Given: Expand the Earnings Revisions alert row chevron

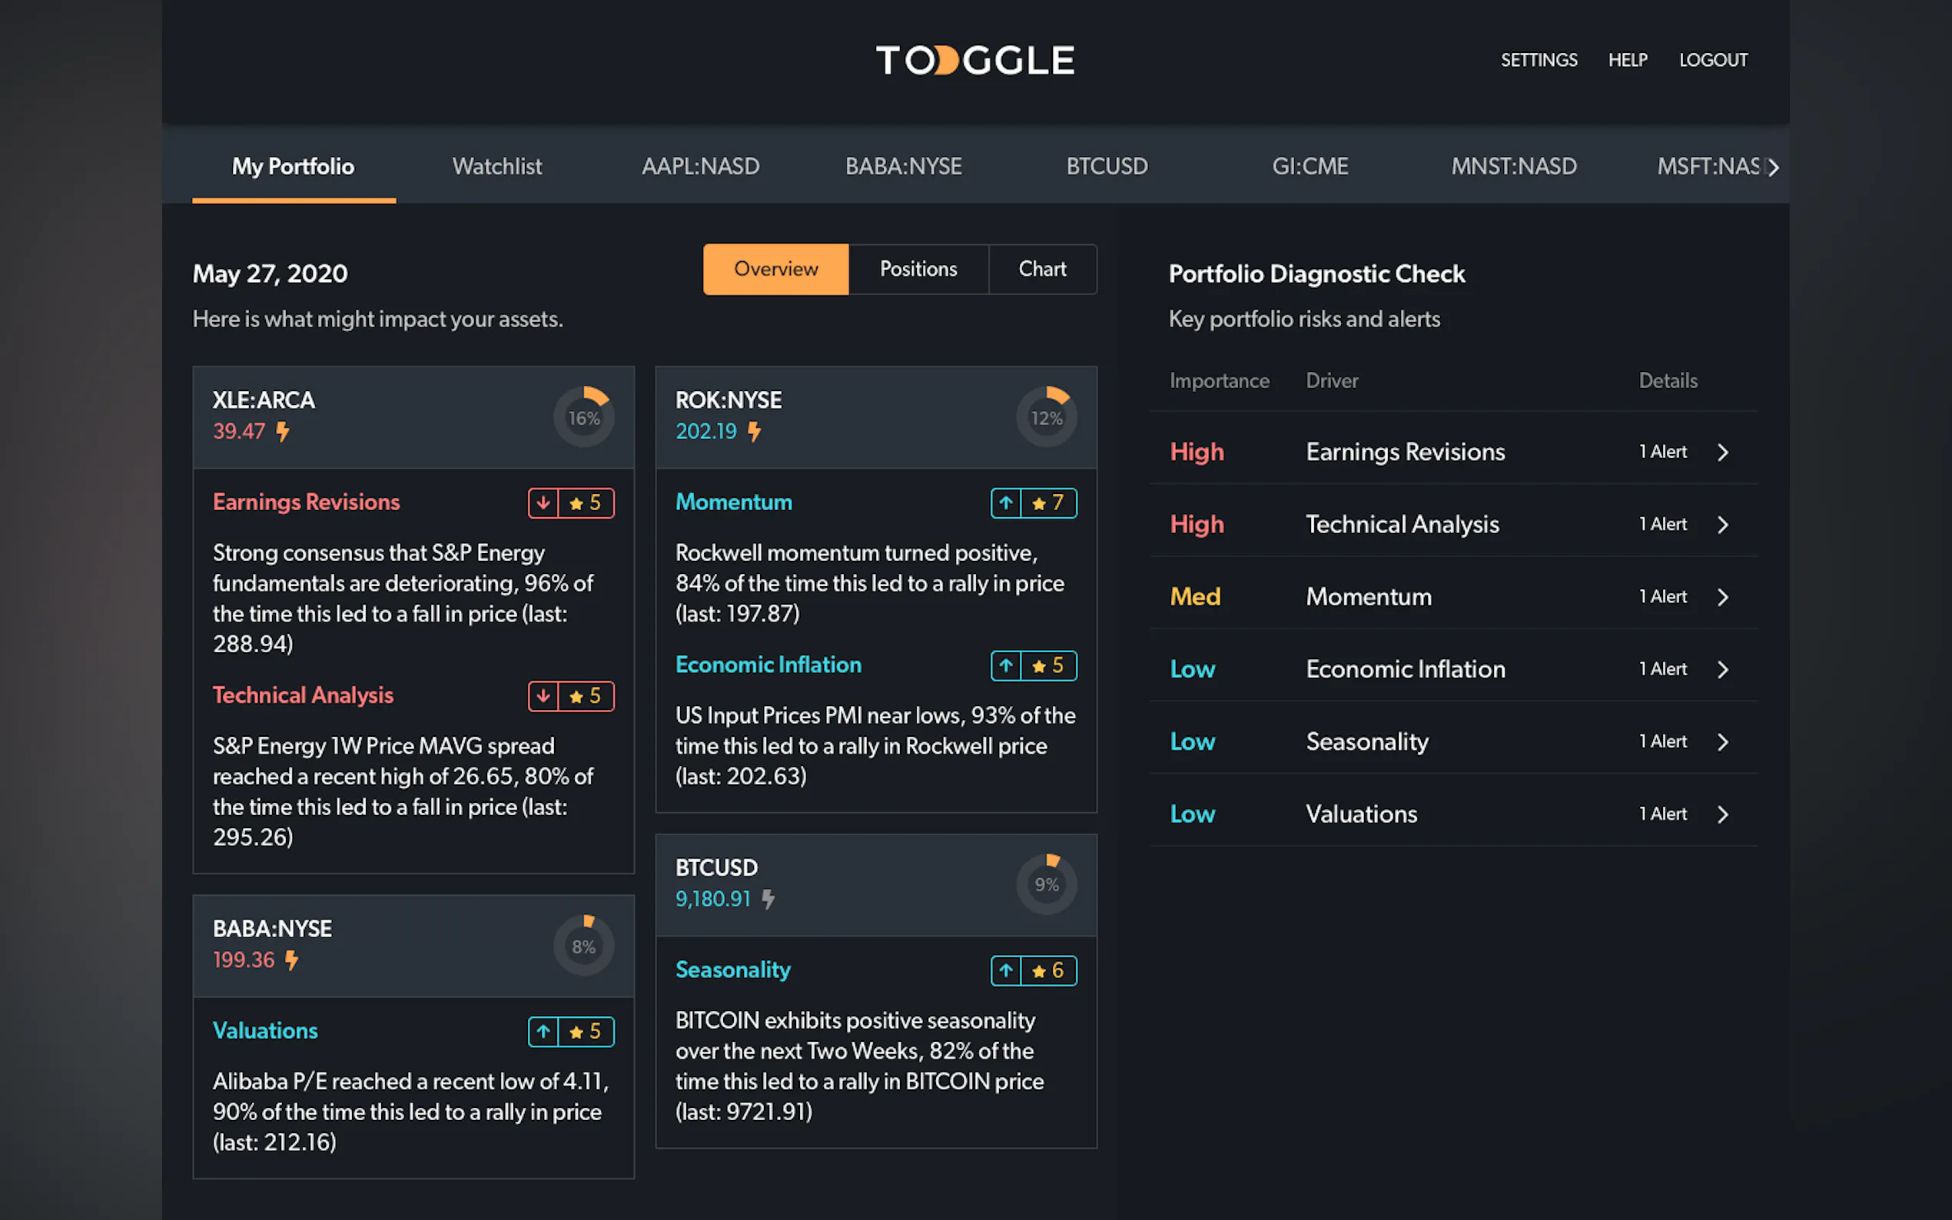Looking at the screenshot, I should pyautogui.click(x=1723, y=452).
